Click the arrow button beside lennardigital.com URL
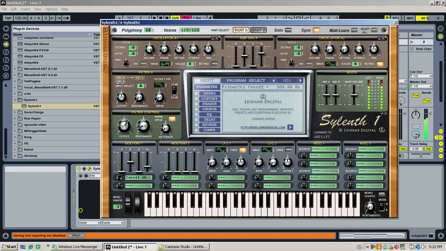 (x=290, y=127)
